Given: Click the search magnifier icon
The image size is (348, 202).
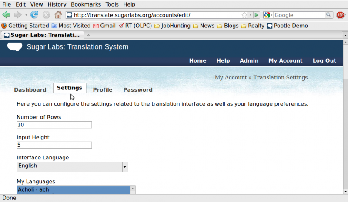Looking at the screenshot, I should click(330, 15).
